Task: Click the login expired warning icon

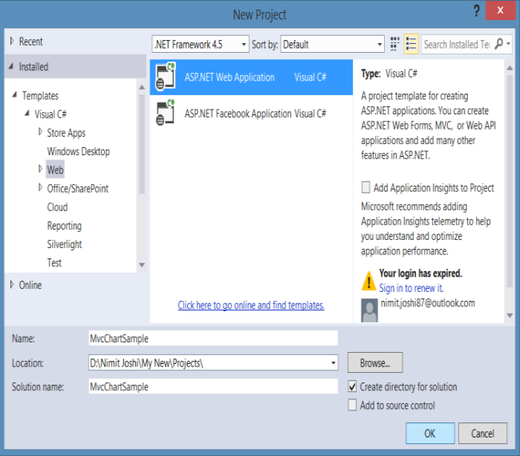Action: [x=369, y=282]
